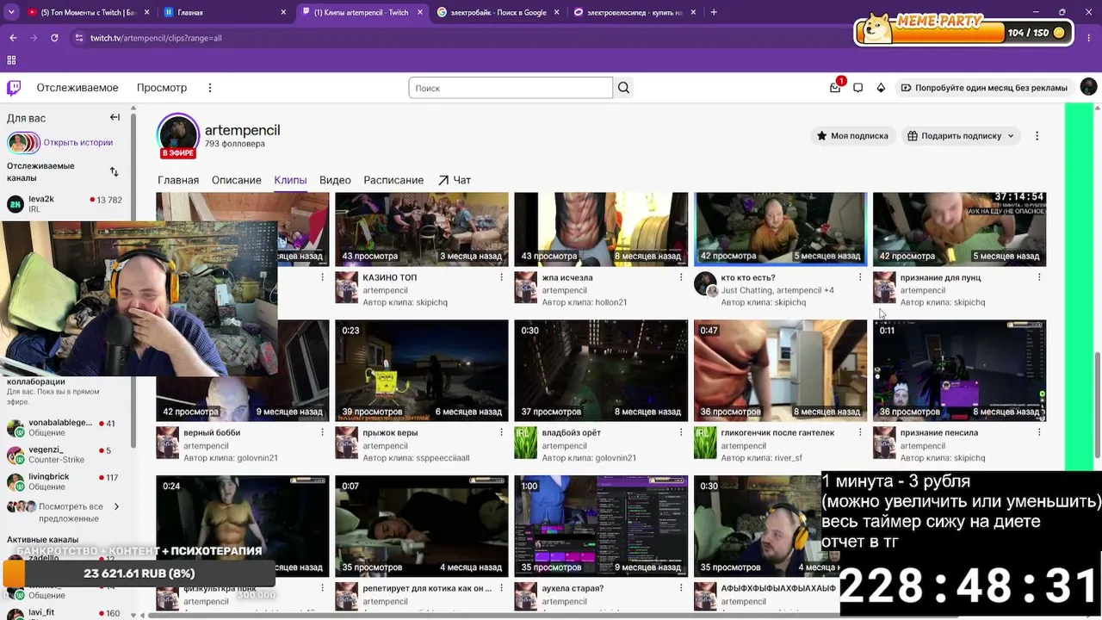Click the sort followed channels icon

114,172
